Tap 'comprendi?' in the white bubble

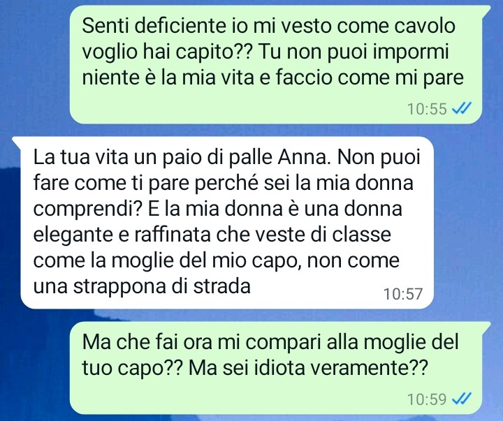click(x=88, y=209)
